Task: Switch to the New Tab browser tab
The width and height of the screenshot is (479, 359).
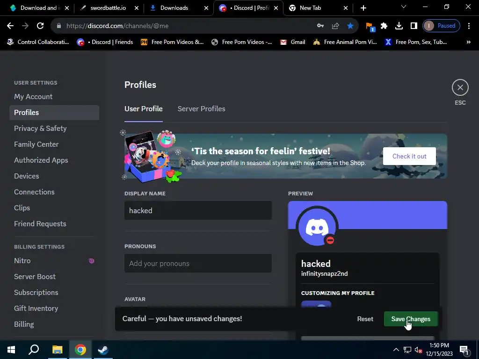Action: coord(311,8)
